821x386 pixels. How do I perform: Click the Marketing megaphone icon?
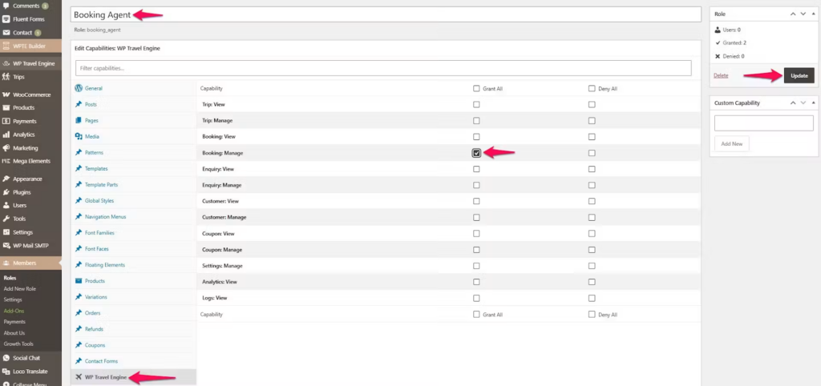click(x=6, y=148)
